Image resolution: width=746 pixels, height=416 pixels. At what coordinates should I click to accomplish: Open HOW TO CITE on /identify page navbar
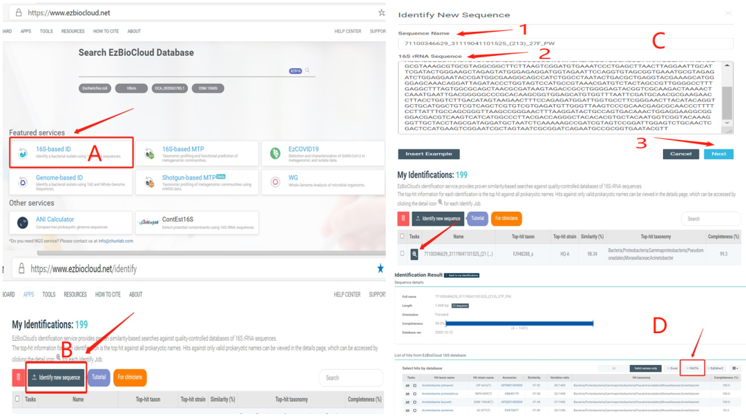pos(108,295)
